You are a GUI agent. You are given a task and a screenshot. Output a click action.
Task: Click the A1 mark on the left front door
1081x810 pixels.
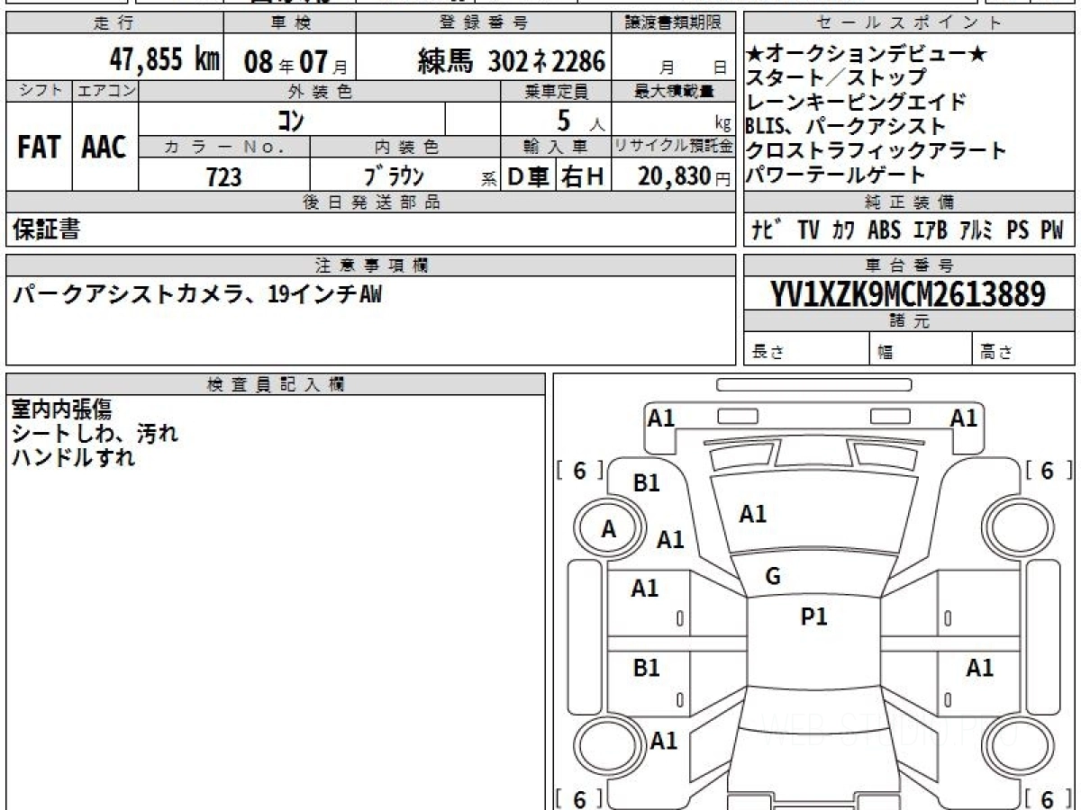click(644, 589)
